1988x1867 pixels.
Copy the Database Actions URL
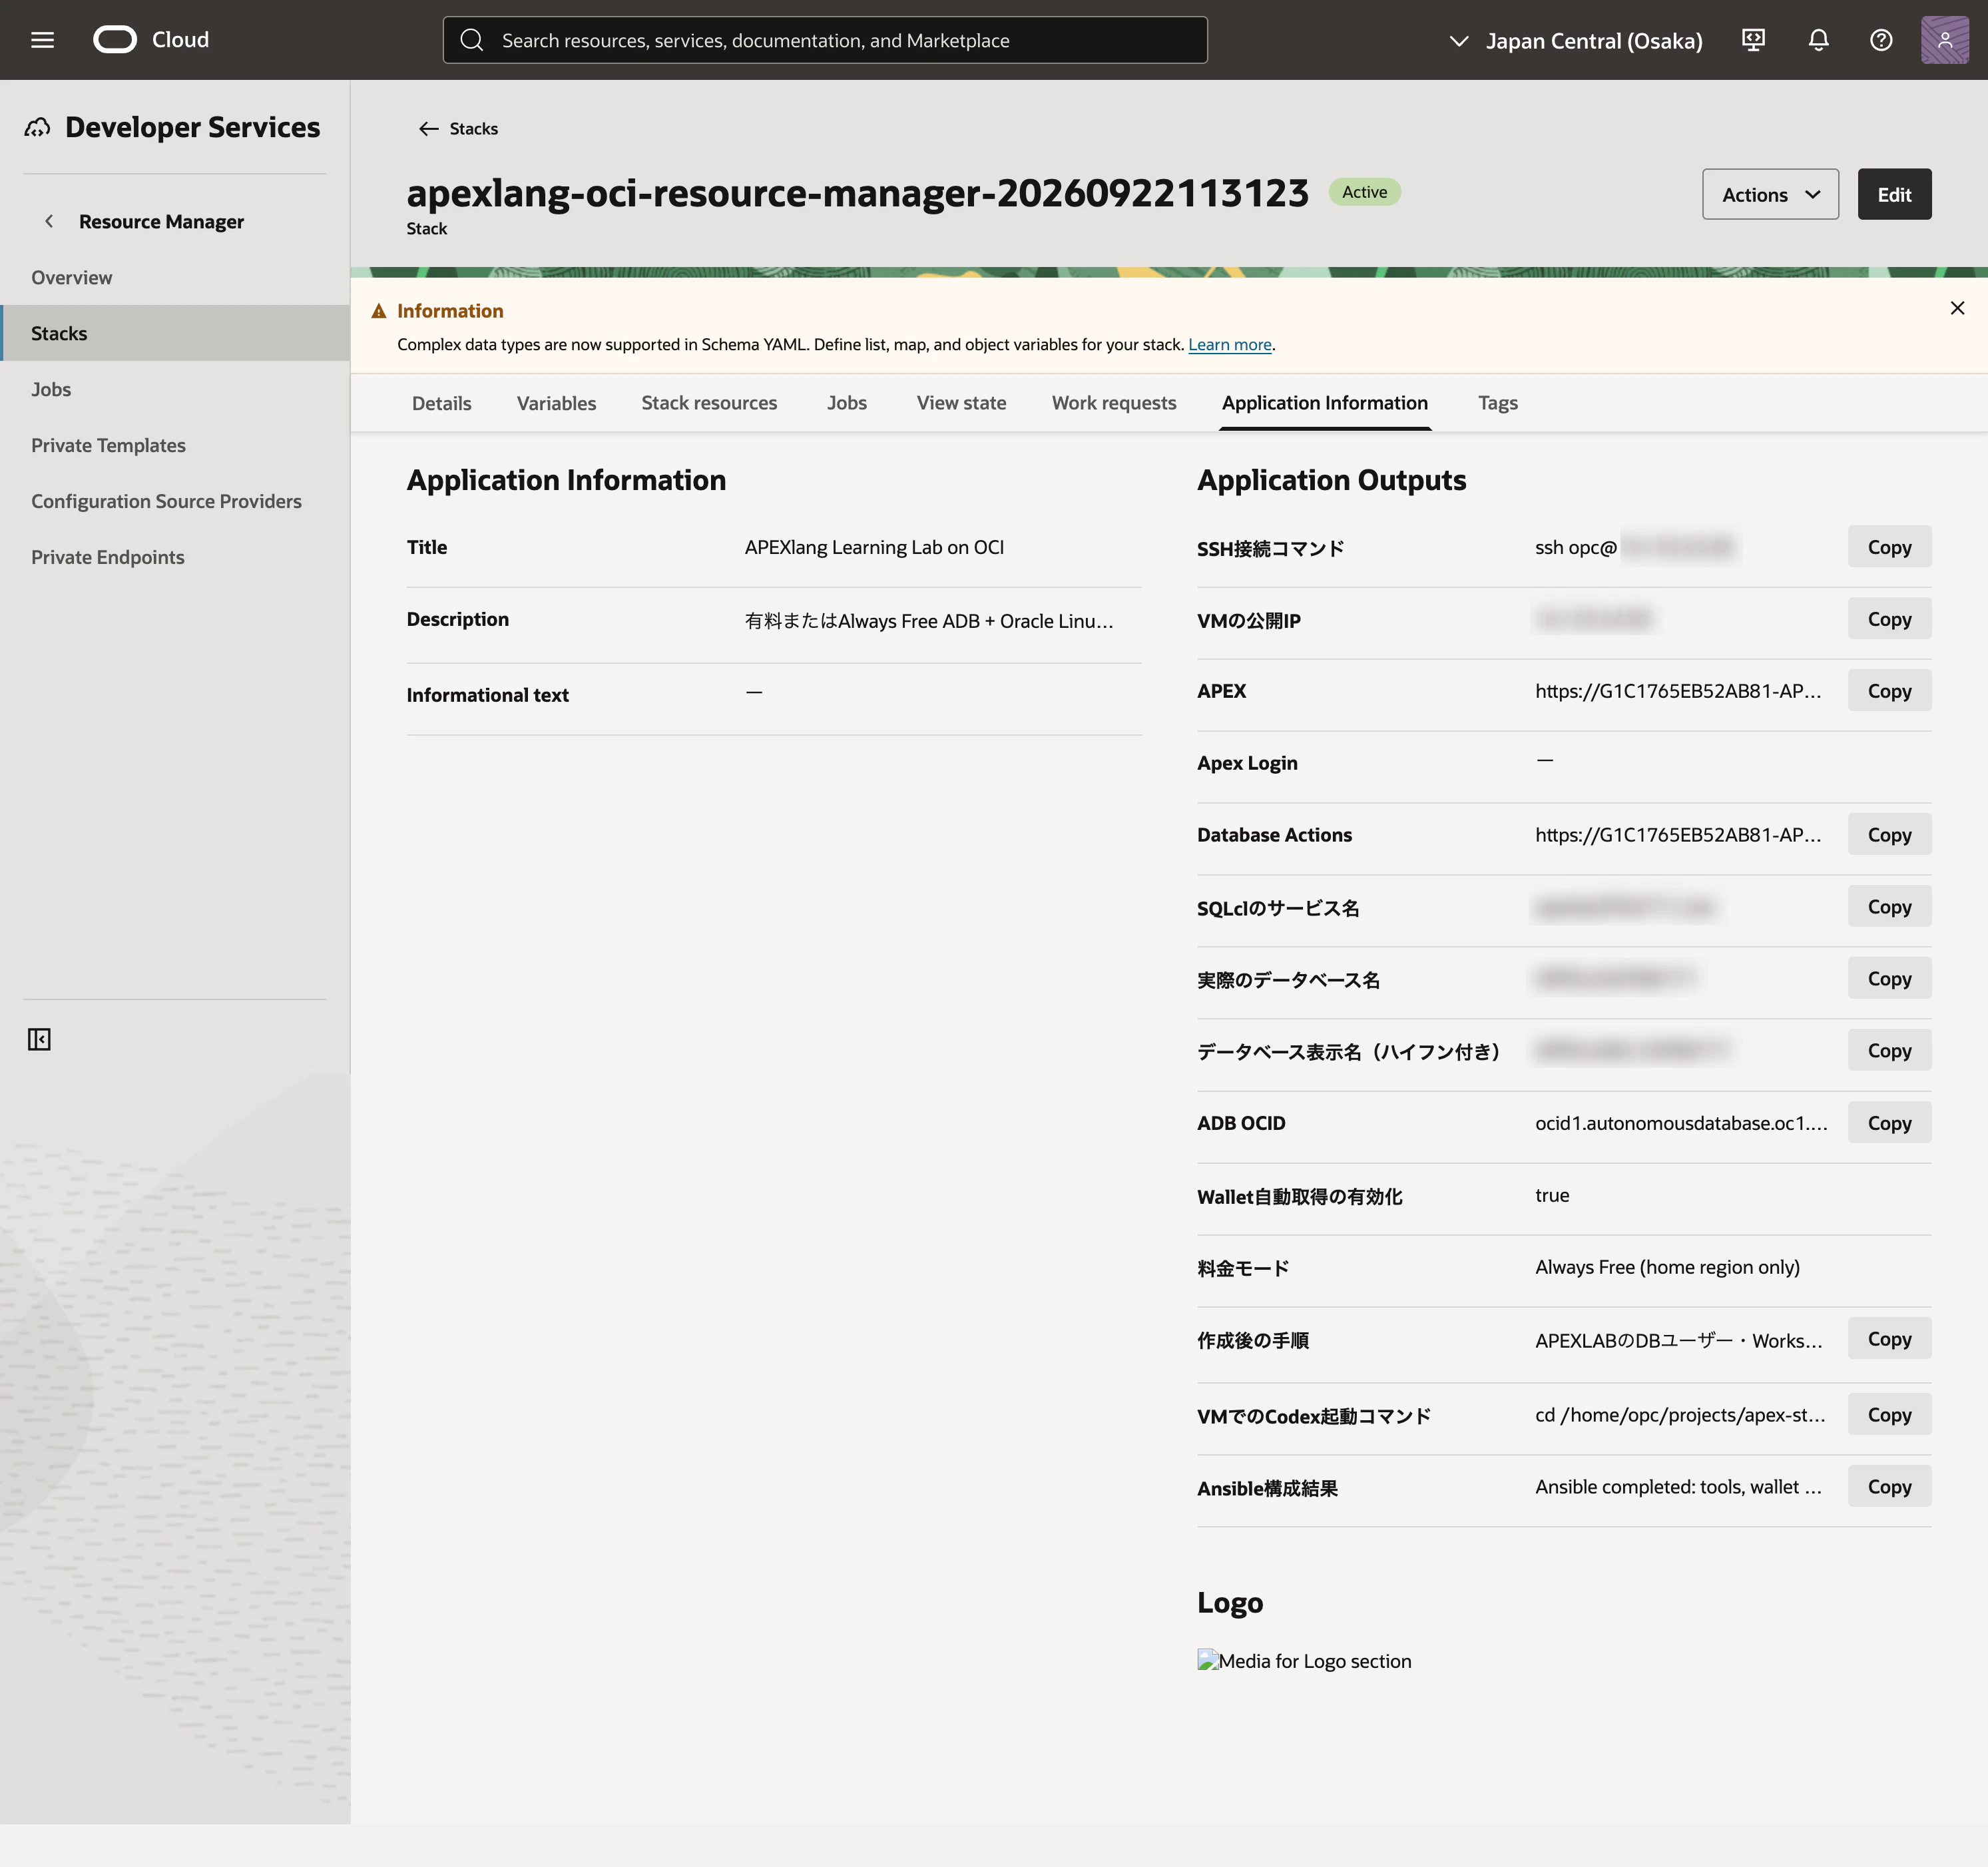(1889, 835)
